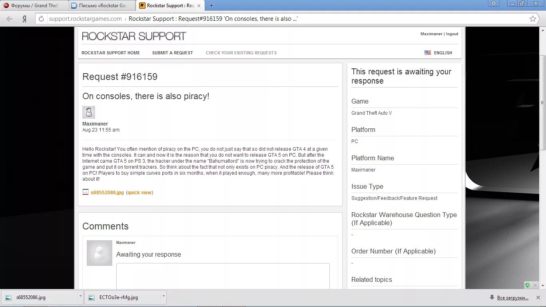The image size is (546, 307).
Task: Click the browser back arrow
Action: coord(9,19)
